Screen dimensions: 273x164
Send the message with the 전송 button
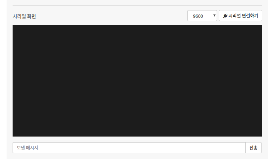point(253,148)
